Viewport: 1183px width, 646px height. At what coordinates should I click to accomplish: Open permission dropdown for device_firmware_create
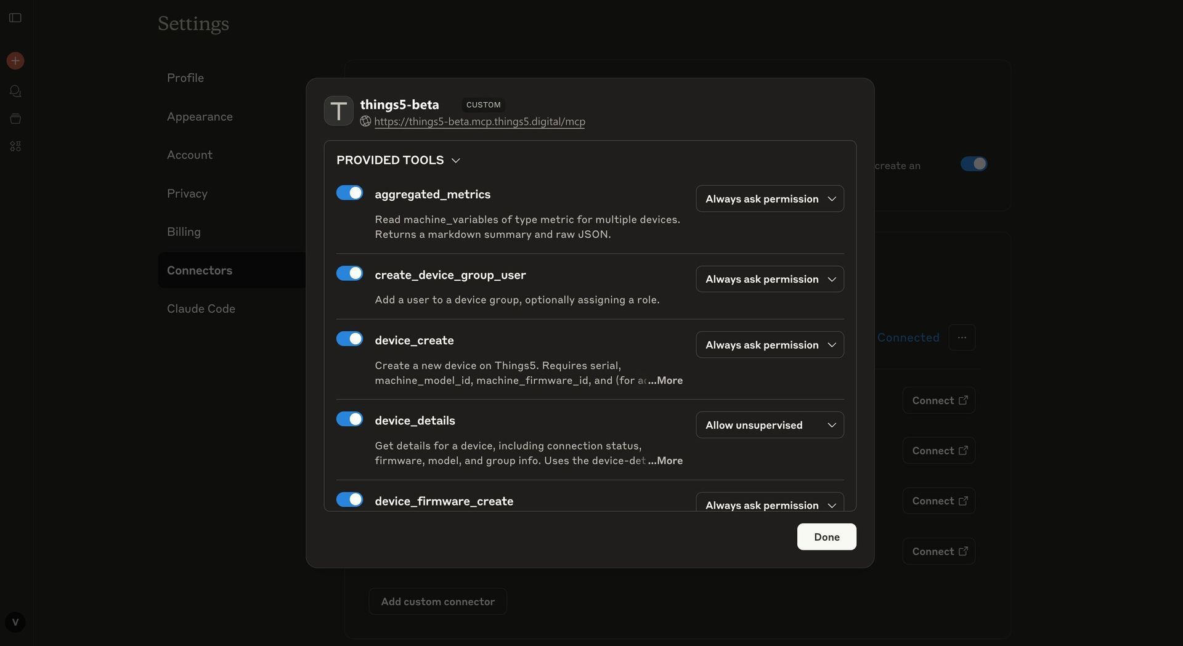pos(770,503)
